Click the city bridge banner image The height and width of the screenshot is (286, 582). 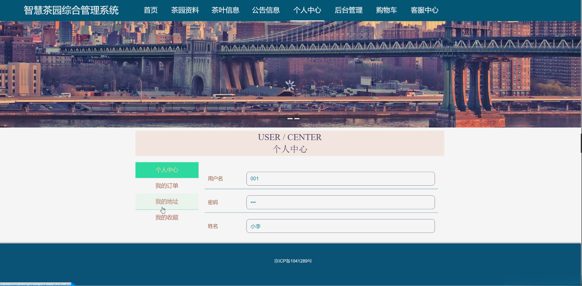click(290, 74)
